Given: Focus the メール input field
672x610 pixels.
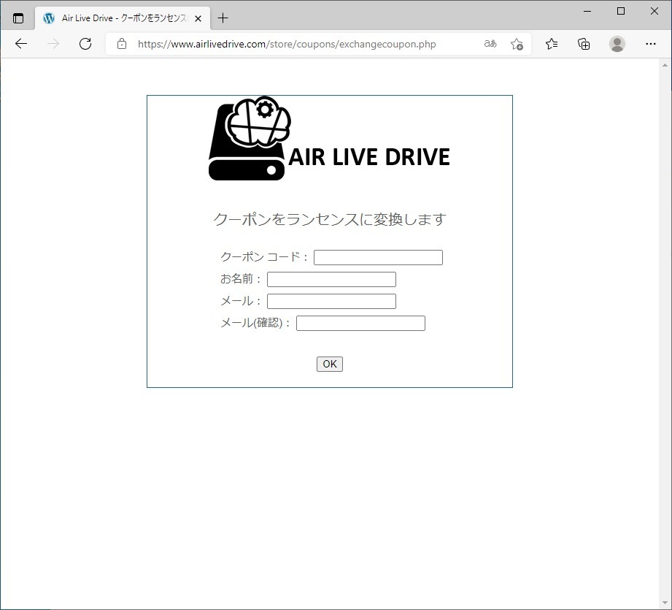Looking at the screenshot, I should tap(331, 301).
